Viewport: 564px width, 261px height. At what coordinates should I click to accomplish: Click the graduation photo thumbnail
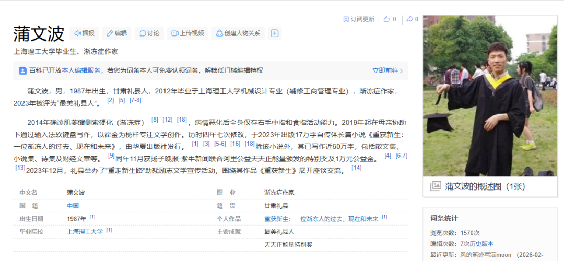[x=490, y=96]
